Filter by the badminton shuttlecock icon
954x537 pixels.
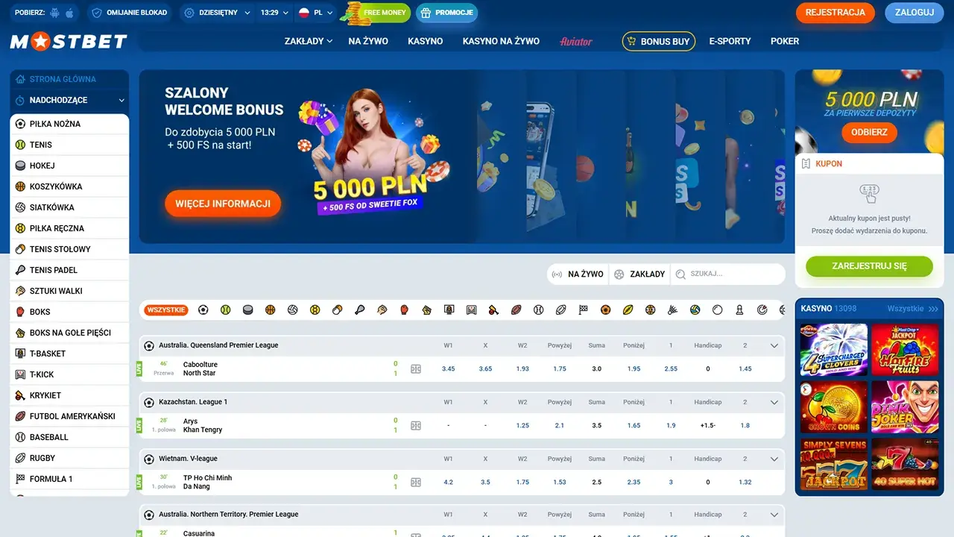point(672,310)
